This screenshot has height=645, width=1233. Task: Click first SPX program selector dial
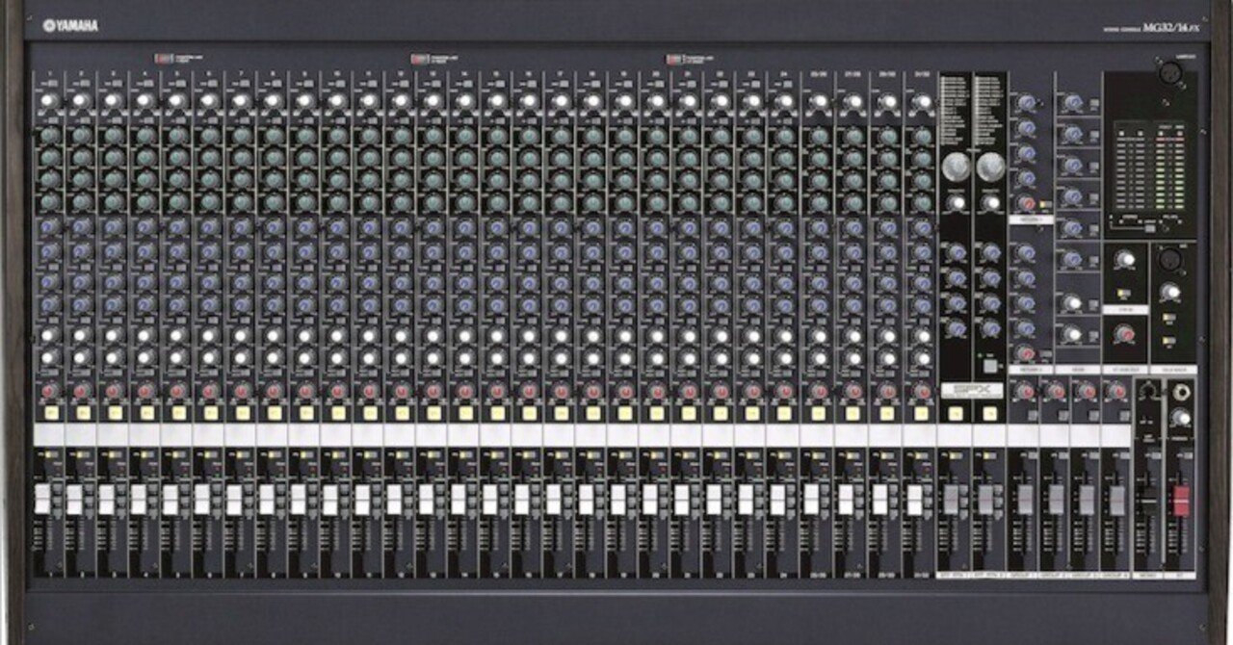pyautogui.click(x=956, y=167)
